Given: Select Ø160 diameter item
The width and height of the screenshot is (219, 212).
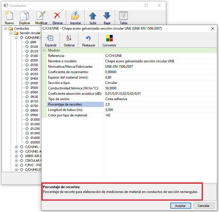Looking at the screenshot, I should [x=34, y=56].
